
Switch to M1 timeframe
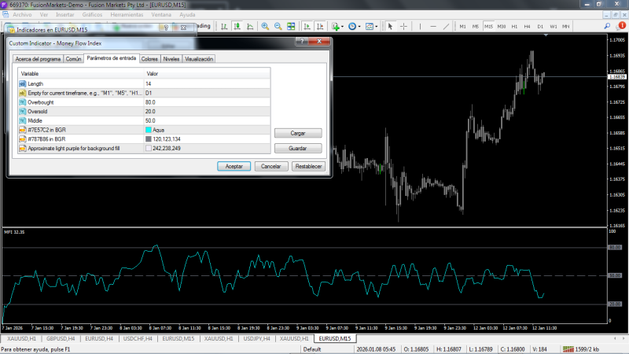(x=462, y=27)
